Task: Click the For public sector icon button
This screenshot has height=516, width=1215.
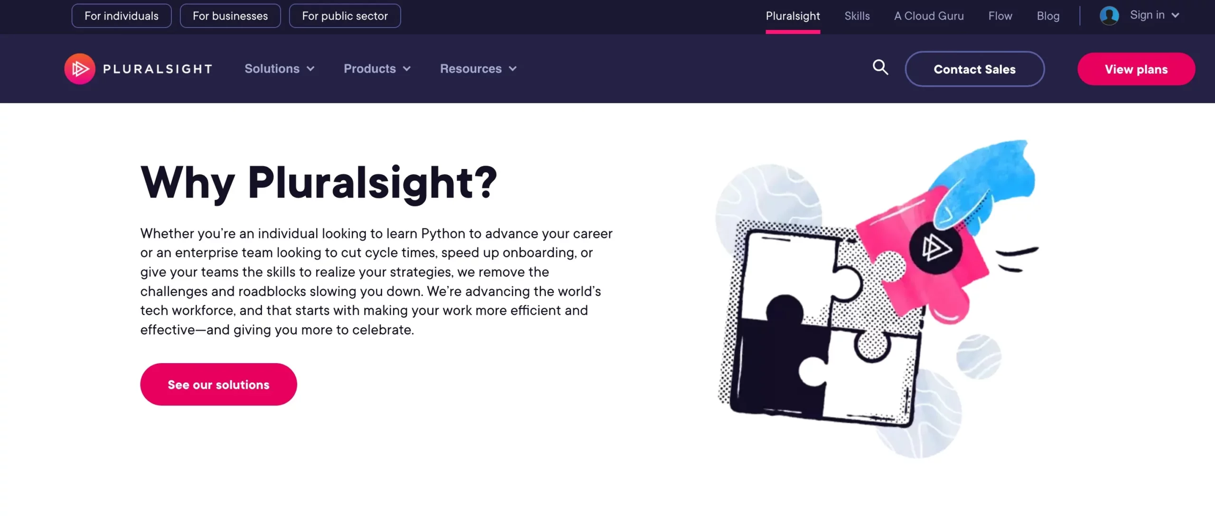Action: pos(345,16)
